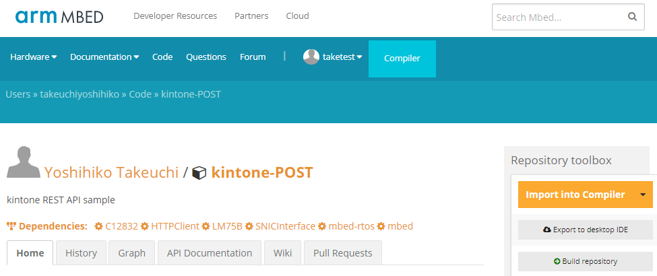Expand the Import into Compiler arrow dropdown
657x276 pixels.
tap(643, 195)
